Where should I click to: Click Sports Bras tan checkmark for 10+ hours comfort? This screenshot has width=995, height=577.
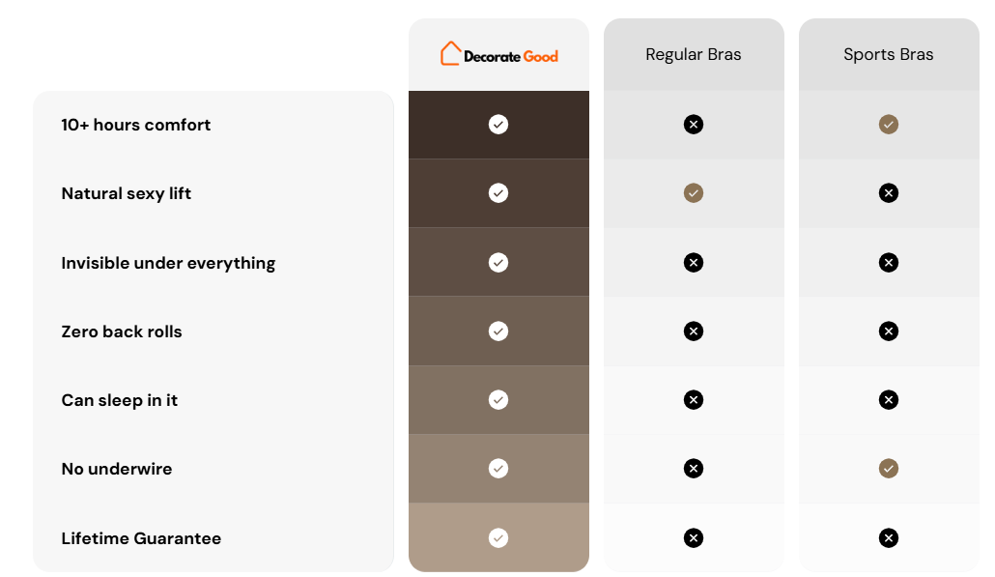pyautogui.click(x=889, y=125)
